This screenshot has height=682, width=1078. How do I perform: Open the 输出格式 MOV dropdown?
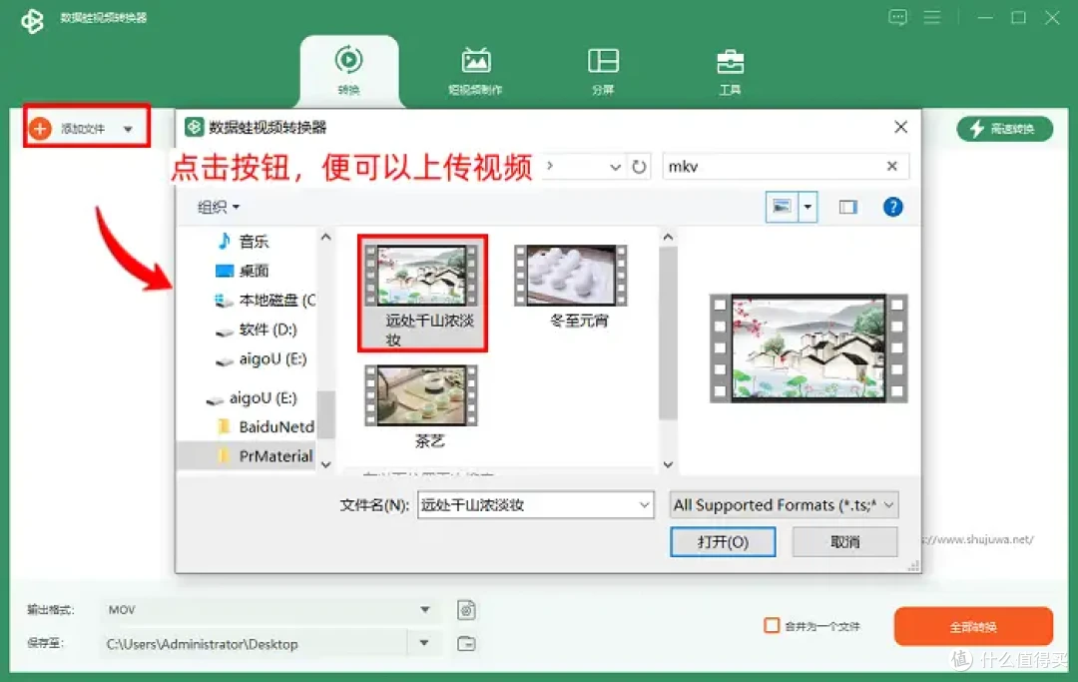[x=269, y=610]
